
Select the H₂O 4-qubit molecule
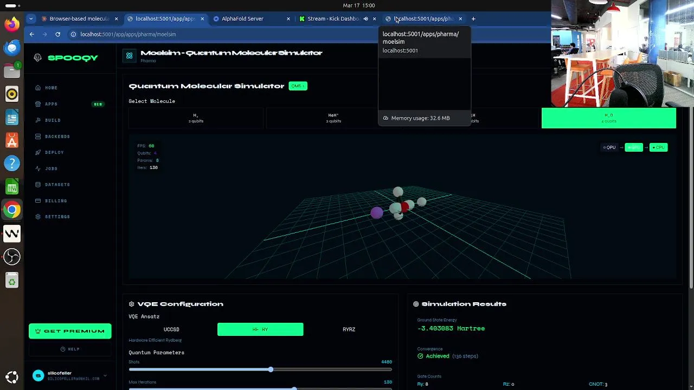[609, 118]
